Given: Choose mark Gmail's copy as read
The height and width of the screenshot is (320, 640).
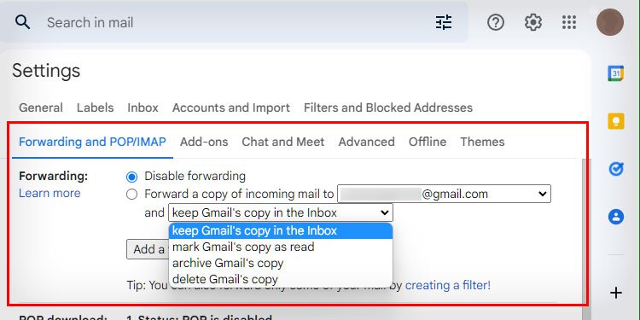Looking at the screenshot, I should coord(281,247).
